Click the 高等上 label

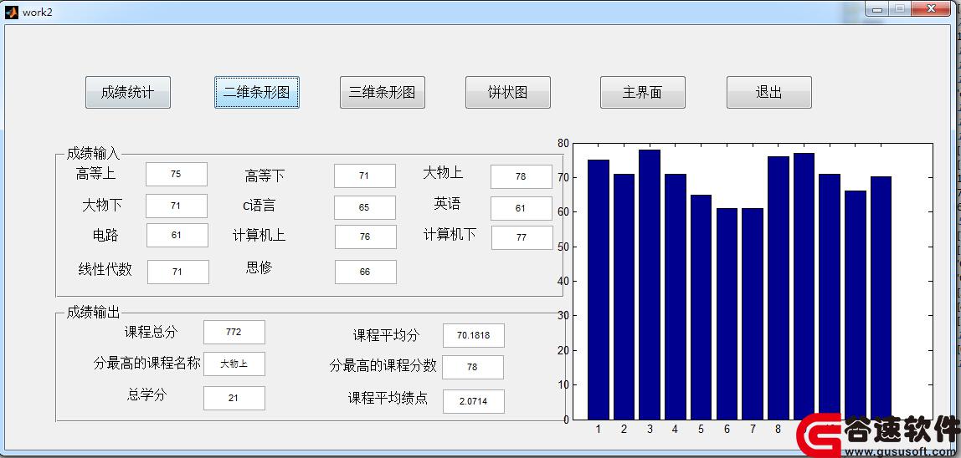click(x=96, y=174)
